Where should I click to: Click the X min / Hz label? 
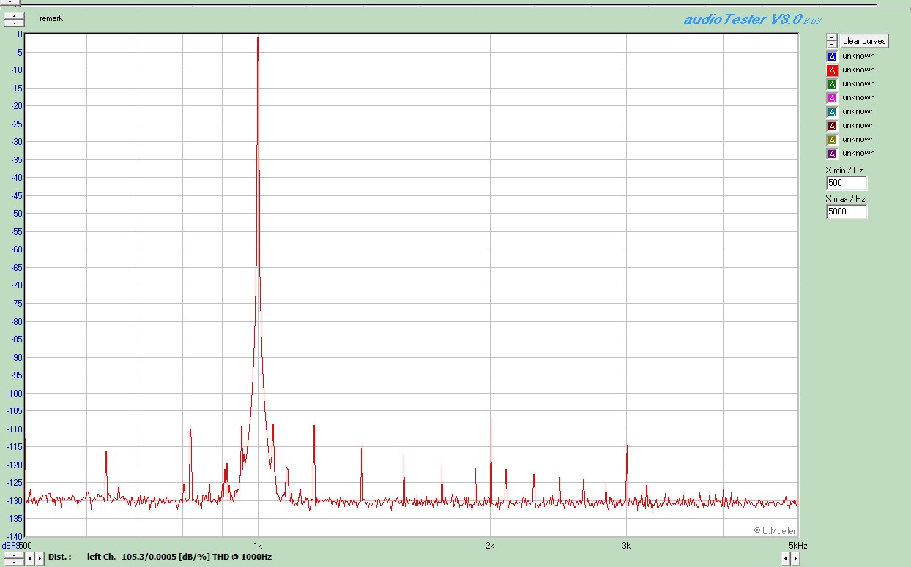tap(845, 170)
